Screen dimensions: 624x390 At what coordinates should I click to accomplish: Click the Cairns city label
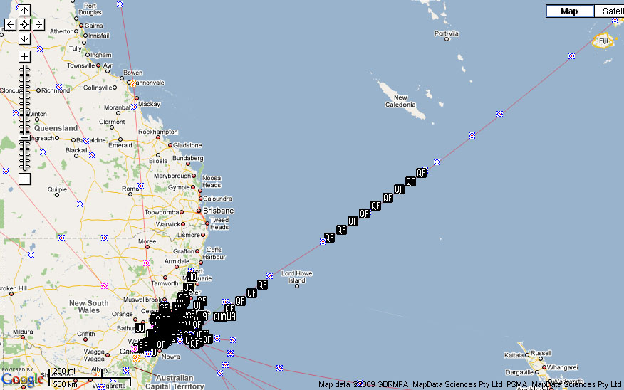[94, 26]
